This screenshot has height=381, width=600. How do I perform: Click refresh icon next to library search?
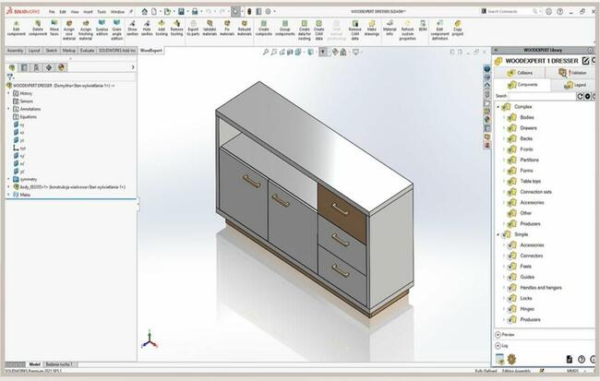[x=580, y=96]
